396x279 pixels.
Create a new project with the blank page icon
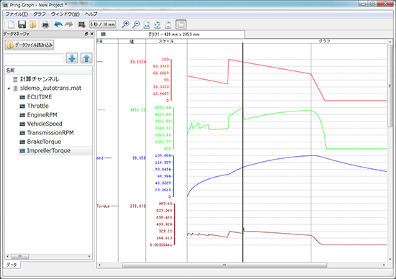tap(12, 24)
